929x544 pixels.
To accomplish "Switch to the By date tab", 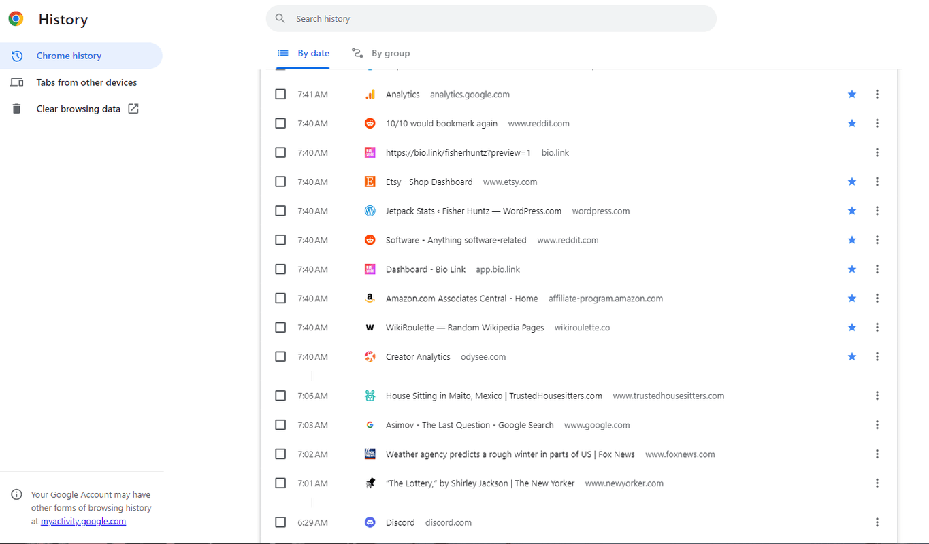I will pyautogui.click(x=304, y=53).
